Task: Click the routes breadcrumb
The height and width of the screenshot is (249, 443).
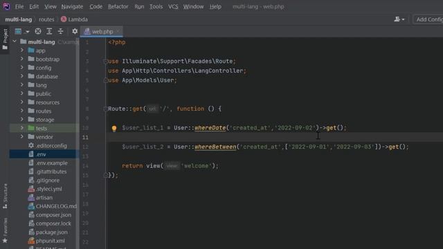Action: tap(46, 19)
